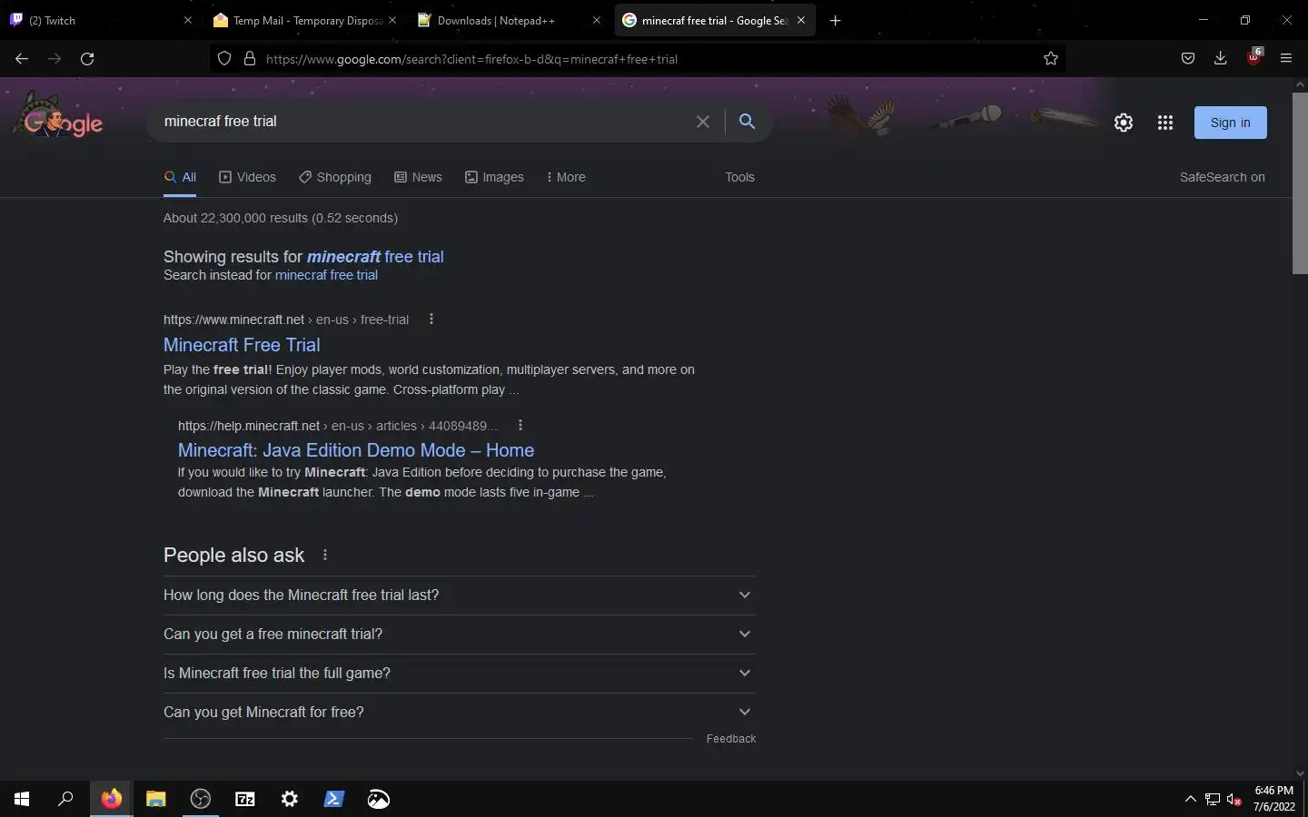Screen dimensions: 1308x817
Task: Click the Sign in button
Action: [x=1230, y=123]
